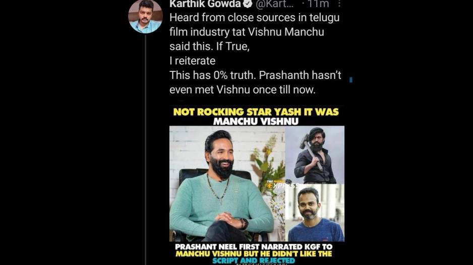473x265 pixels.
Task: Click the 'I reiterate' line in tweet
Action: tap(193, 61)
